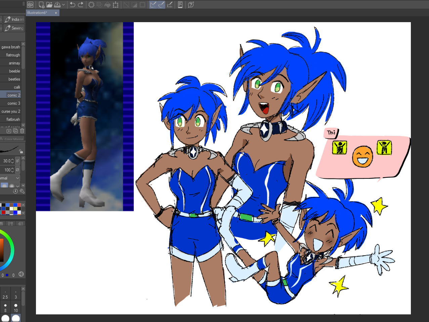This screenshot has width=429, height=322.
Task: Open the Color Mixing panel tab
Action: (13, 139)
